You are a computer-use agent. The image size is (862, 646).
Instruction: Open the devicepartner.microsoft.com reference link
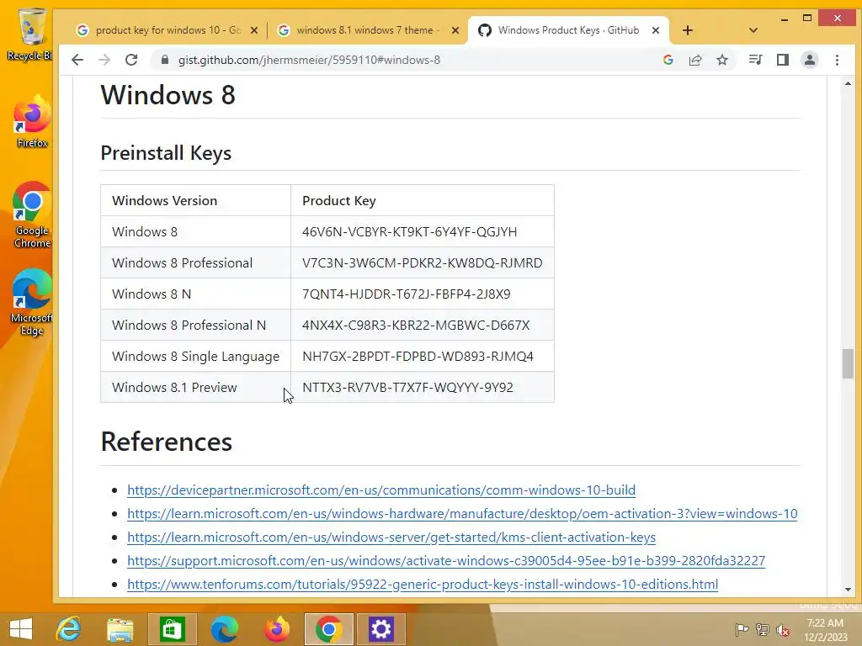(x=381, y=490)
